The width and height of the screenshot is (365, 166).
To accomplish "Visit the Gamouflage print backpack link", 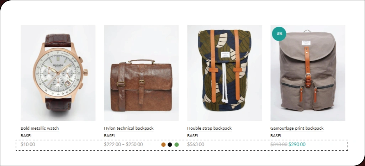I will [297, 128].
